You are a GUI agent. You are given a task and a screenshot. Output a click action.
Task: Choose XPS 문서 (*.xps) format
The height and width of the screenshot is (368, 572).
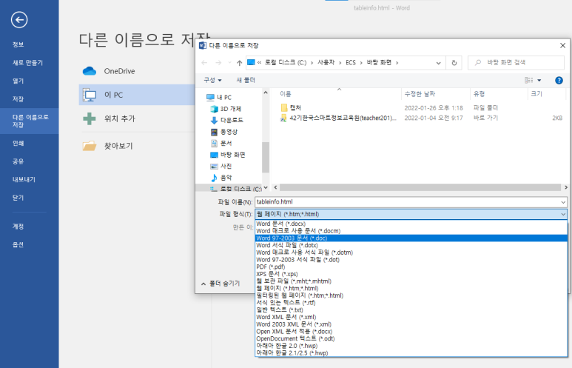pyautogui.click(x=411, y=274)
